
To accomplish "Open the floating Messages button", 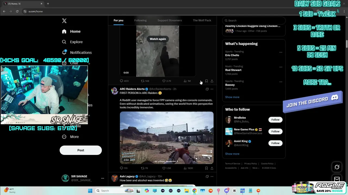I will 337,179.
